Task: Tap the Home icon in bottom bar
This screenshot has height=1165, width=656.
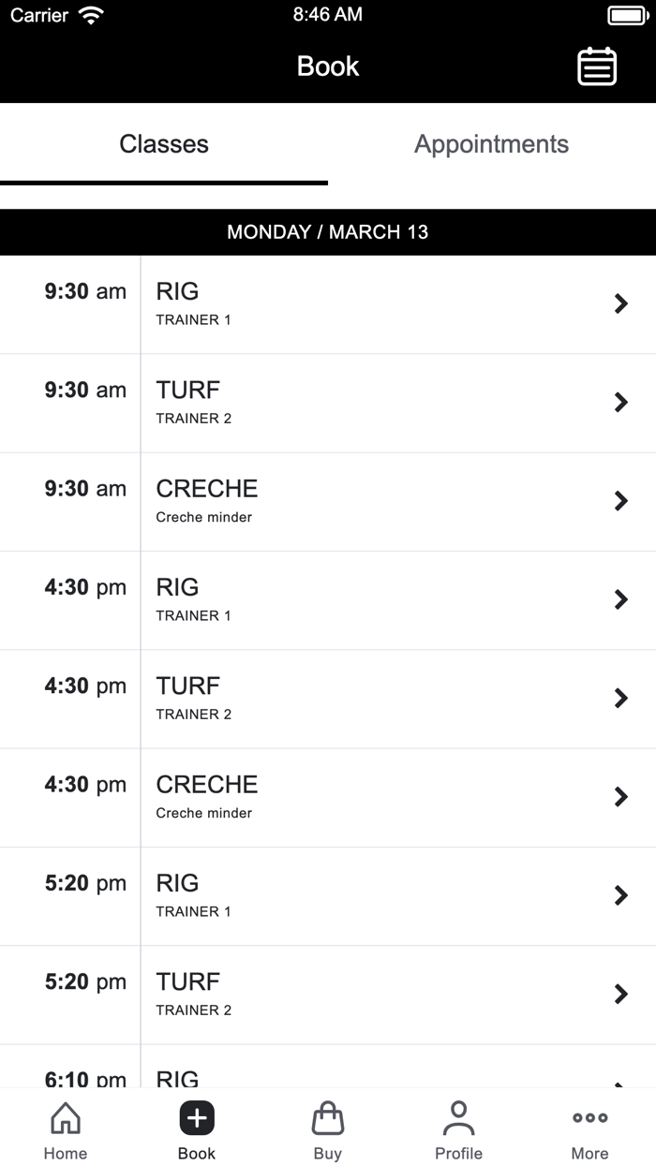Action: point(66,1118)
